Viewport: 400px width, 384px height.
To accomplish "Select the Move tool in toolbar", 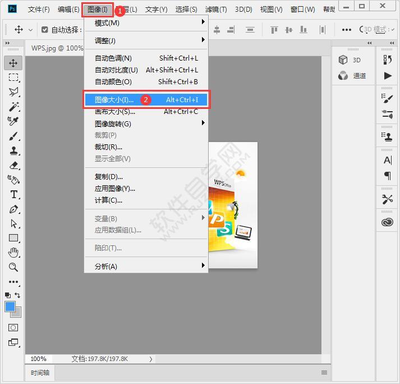I will [13, 63].
